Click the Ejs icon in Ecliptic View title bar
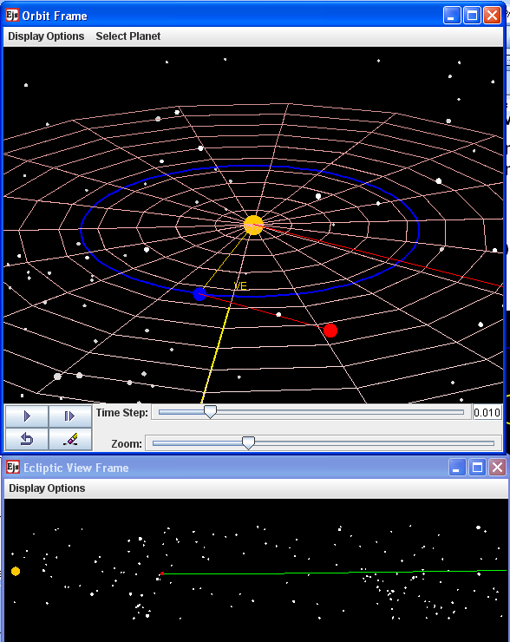 13,467
